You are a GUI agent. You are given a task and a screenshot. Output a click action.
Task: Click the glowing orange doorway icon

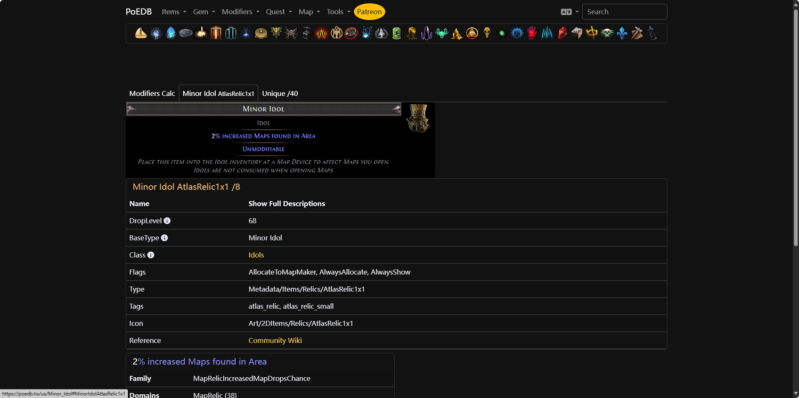(216, 34)
